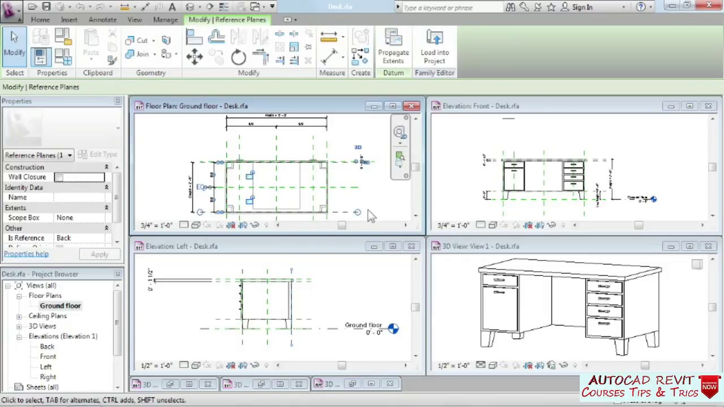Open the Manage ribbon tab
Viewport: 724px width, 407px height.
coord(165,20)
